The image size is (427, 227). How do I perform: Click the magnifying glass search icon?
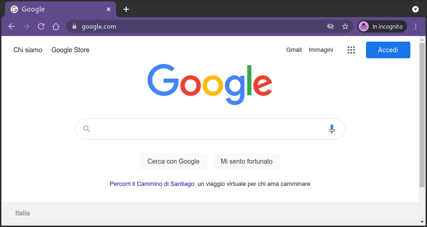tap(86, 129)
